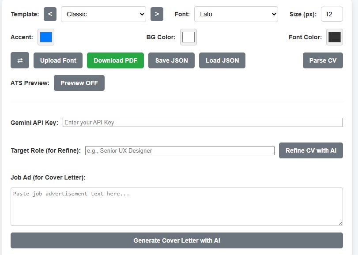Click the Job Ad text area
Image resolution: width=358 pixels, height=255 pixels.
[x=177, y=206]
